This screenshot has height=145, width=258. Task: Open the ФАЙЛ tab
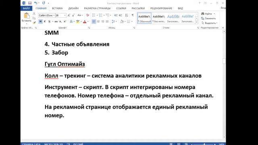tap(26, 8)
